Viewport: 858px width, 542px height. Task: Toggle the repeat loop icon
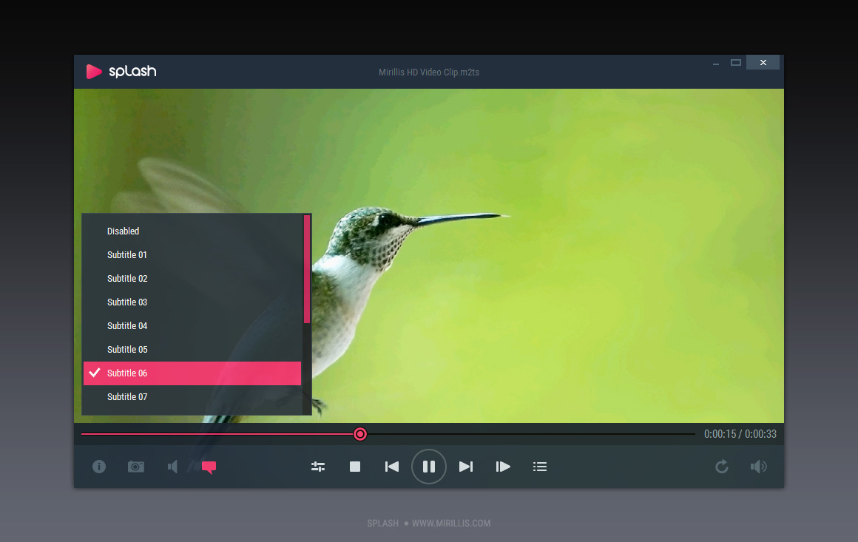(722, 467)
